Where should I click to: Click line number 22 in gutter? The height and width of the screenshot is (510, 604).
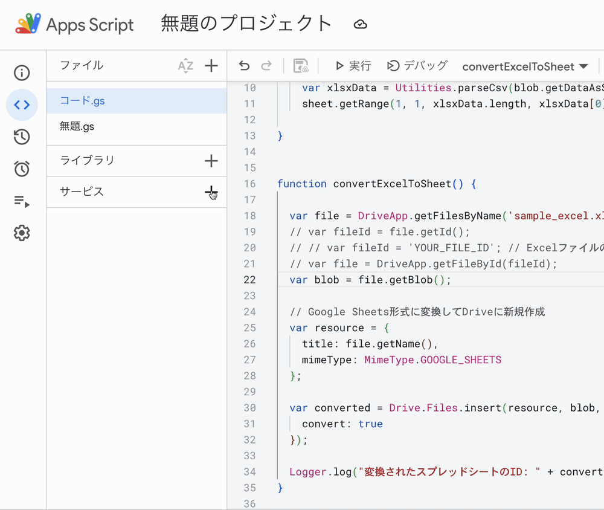[249, 280]
